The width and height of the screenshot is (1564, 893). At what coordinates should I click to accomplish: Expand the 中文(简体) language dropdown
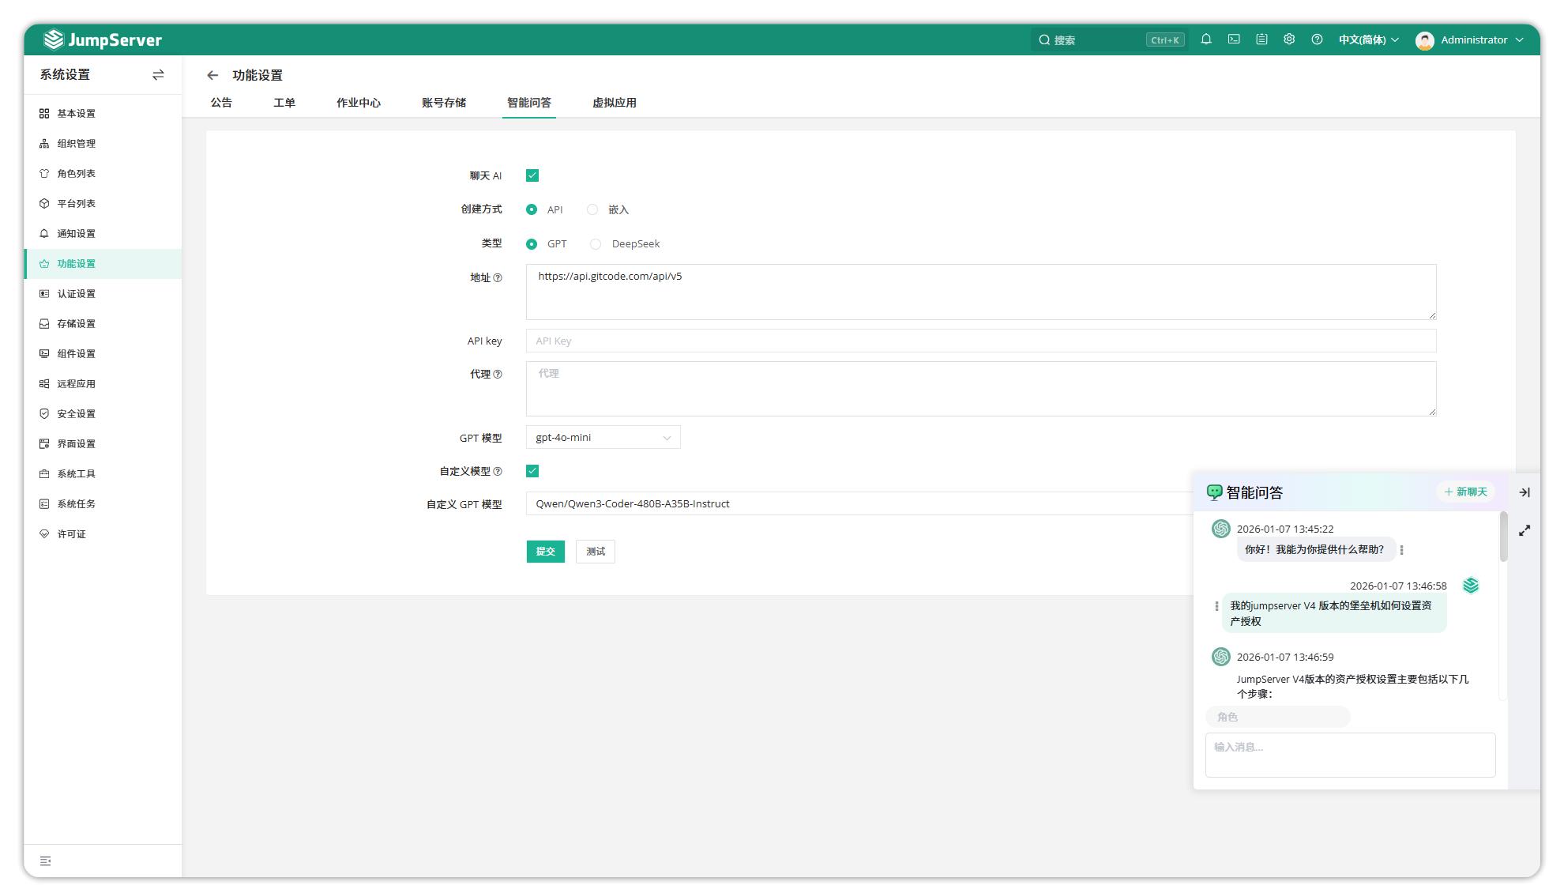tap(1368, 40)
